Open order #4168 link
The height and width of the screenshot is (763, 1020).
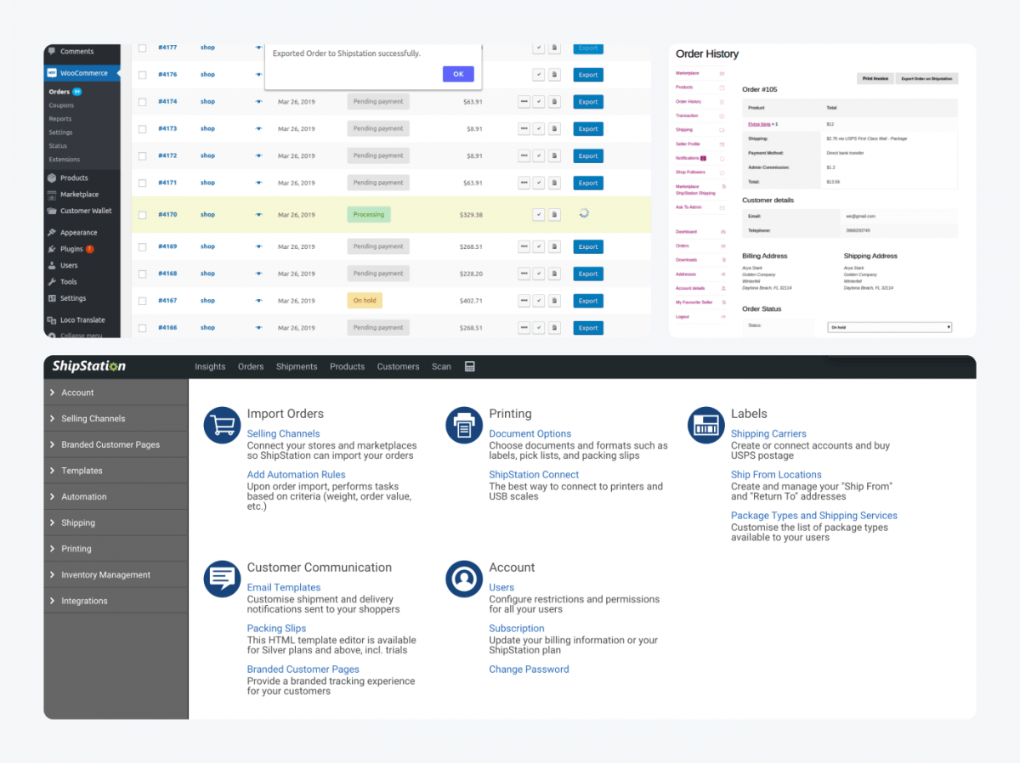pyautogui.click(x=167, y=274)
